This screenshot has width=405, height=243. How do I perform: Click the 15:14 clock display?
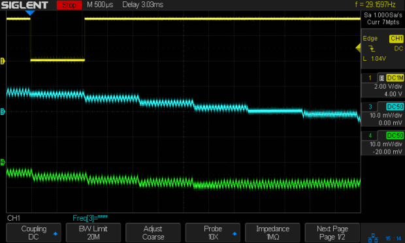393,238
